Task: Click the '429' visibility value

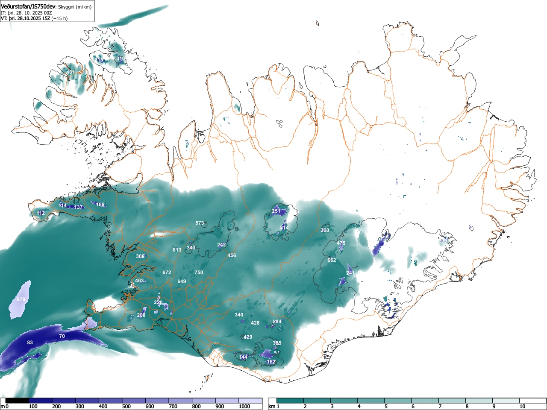Action: coord(248,337)
